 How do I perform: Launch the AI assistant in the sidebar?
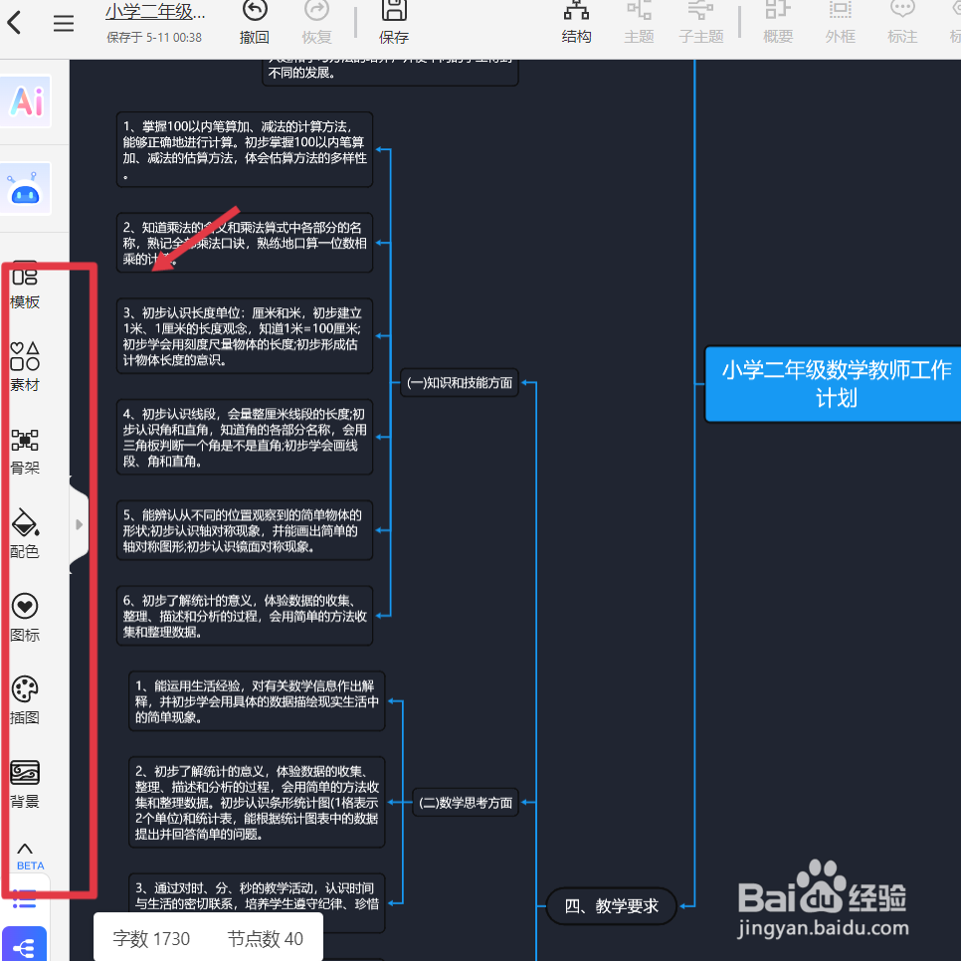coord(24,188)
